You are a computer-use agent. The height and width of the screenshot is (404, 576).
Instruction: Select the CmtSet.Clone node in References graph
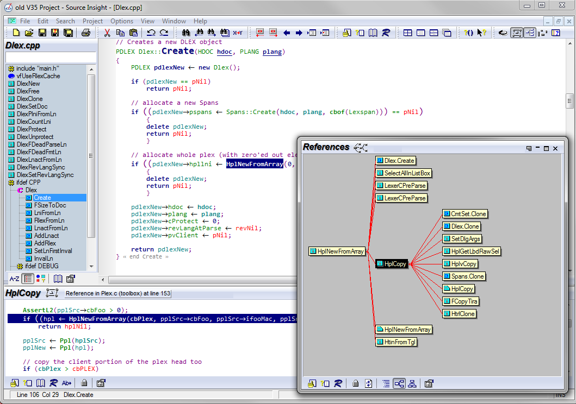(464, 214)
